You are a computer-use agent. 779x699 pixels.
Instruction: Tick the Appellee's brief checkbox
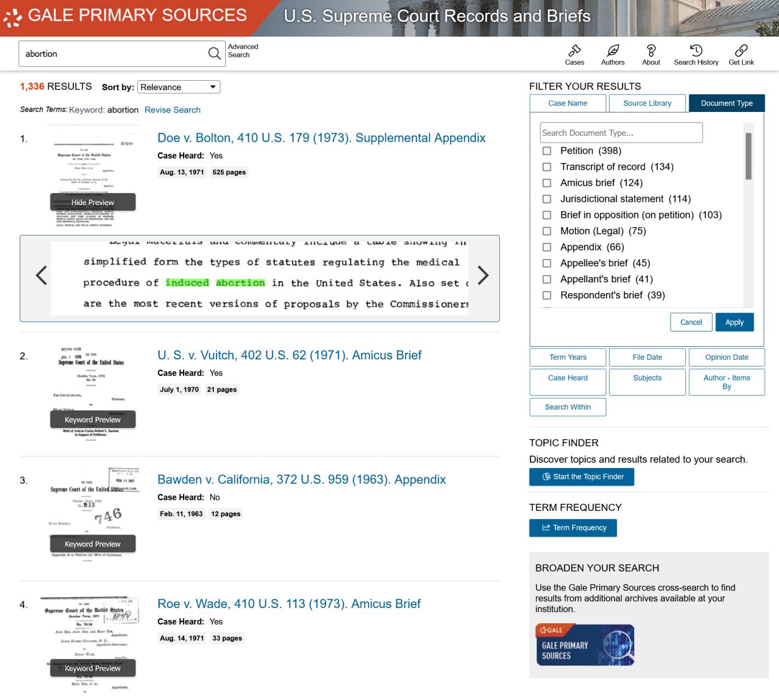(x=547, y=263)
